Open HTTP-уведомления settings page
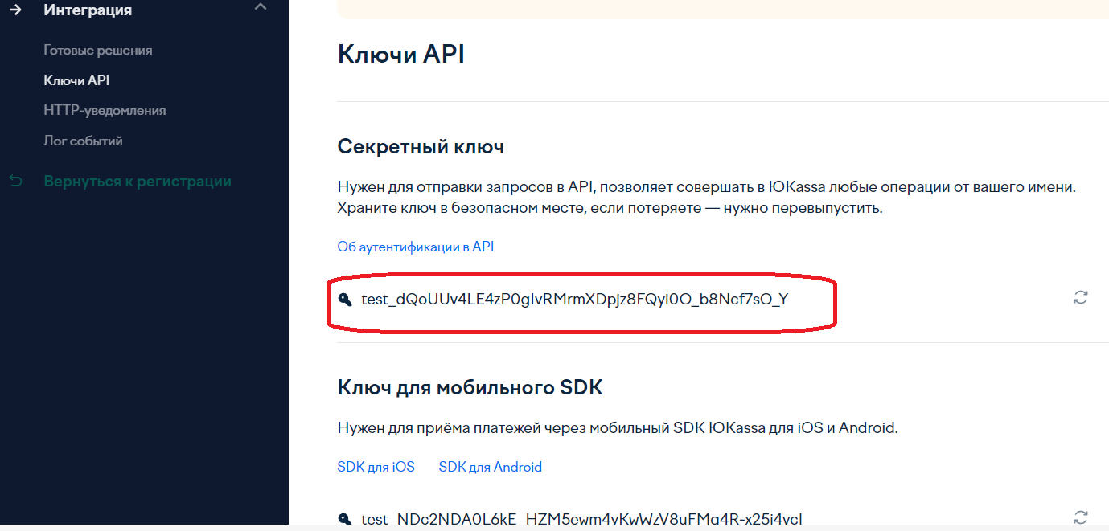Viewport: 1109px width, 531px height. 105,111
